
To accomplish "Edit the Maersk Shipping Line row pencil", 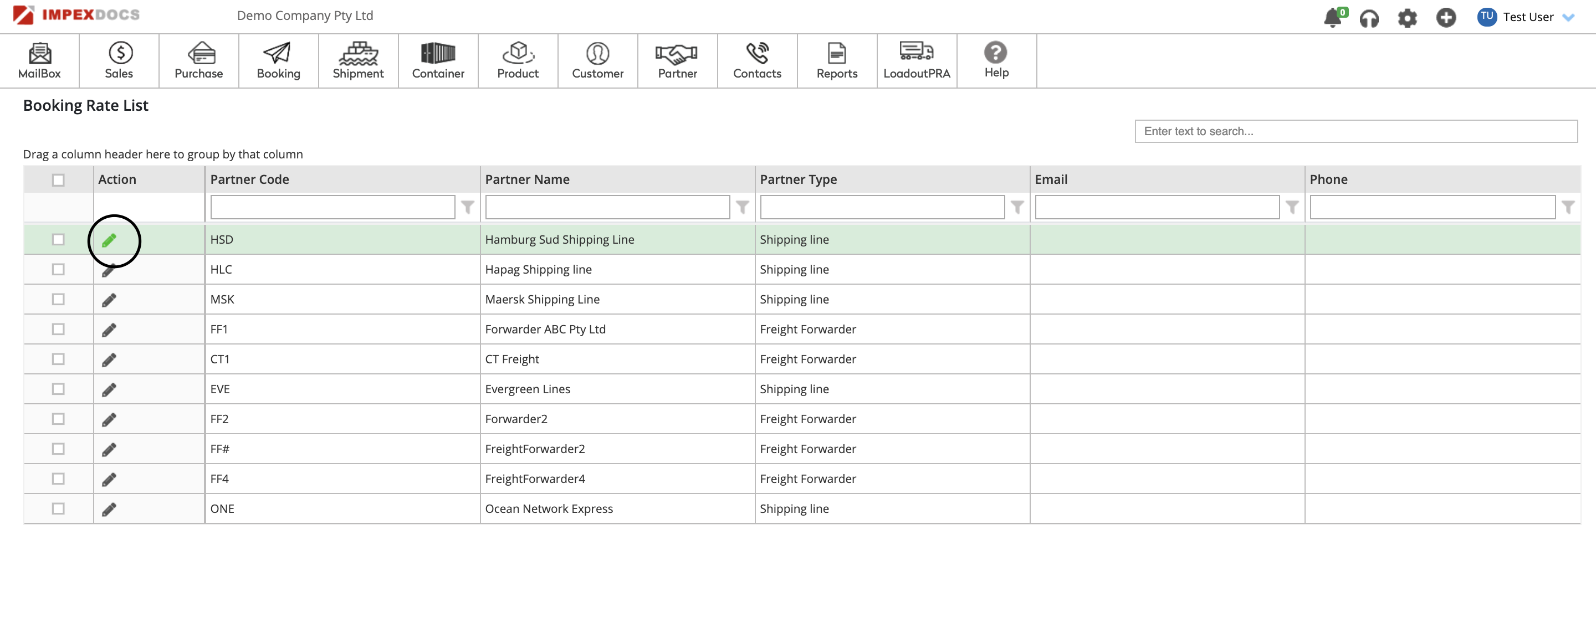I will click(x=109, y=300).
